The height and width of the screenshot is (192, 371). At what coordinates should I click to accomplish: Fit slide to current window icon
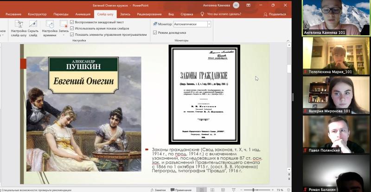pyautogui.click(x=288, y=190)
